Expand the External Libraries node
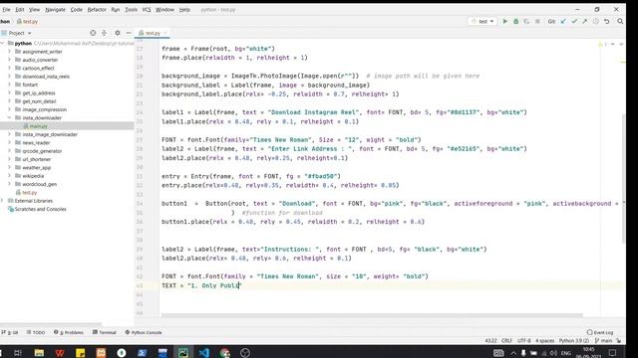This screenshot has width=638, height=358. (x=2, y=201)
